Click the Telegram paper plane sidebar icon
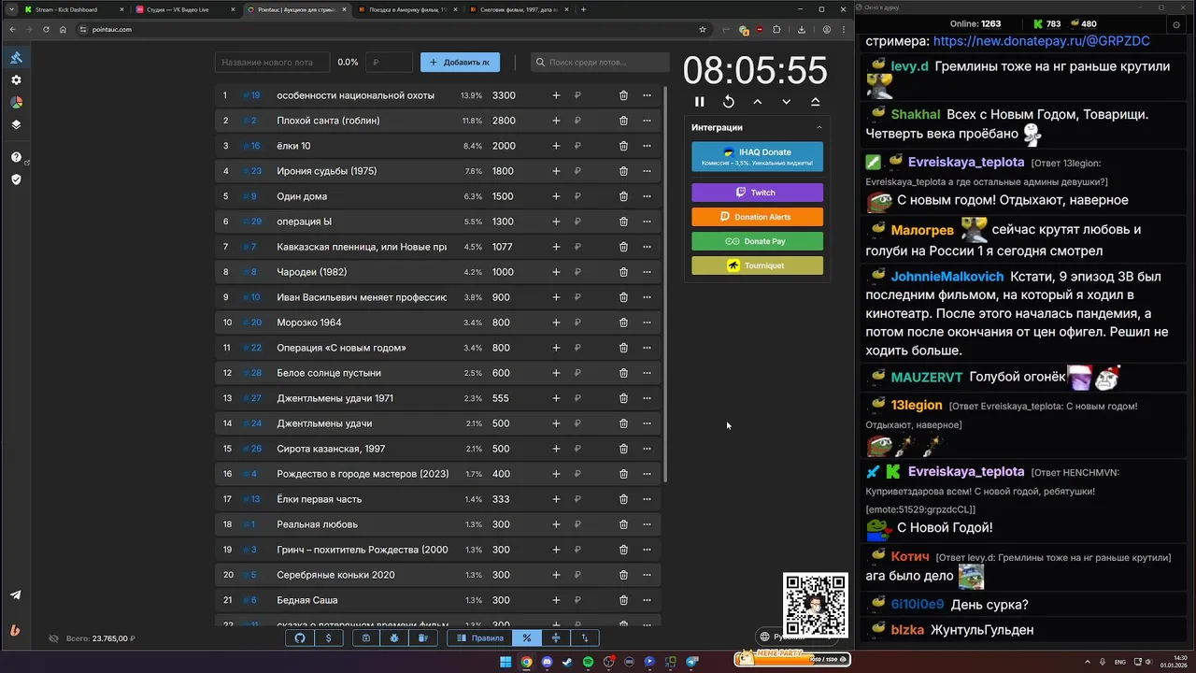1196x673 pixels. coord(16,595)
